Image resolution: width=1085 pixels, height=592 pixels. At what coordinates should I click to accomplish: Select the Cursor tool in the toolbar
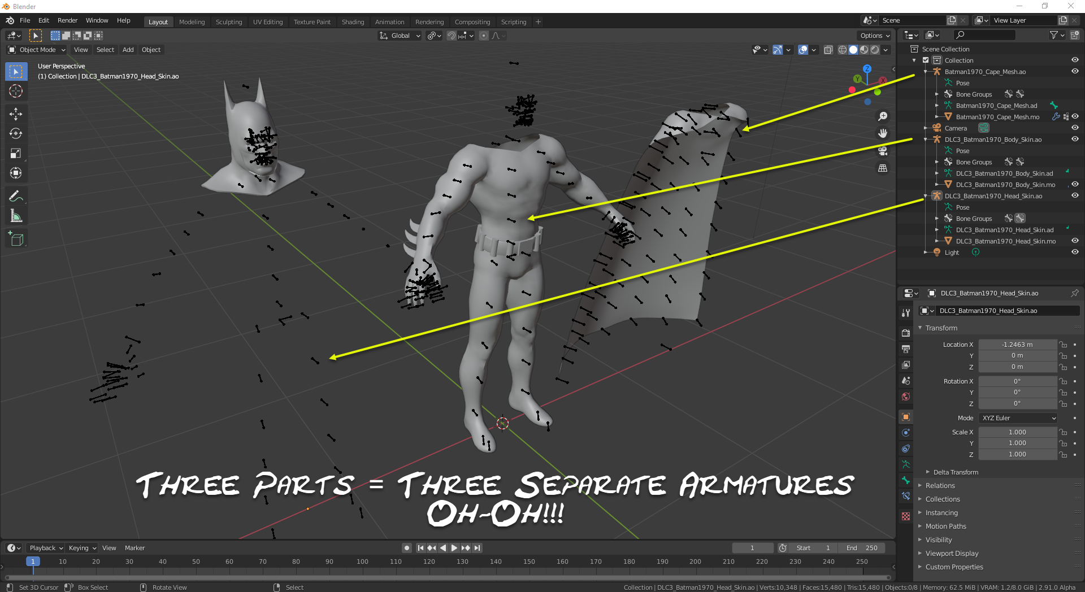pos(16,91)
